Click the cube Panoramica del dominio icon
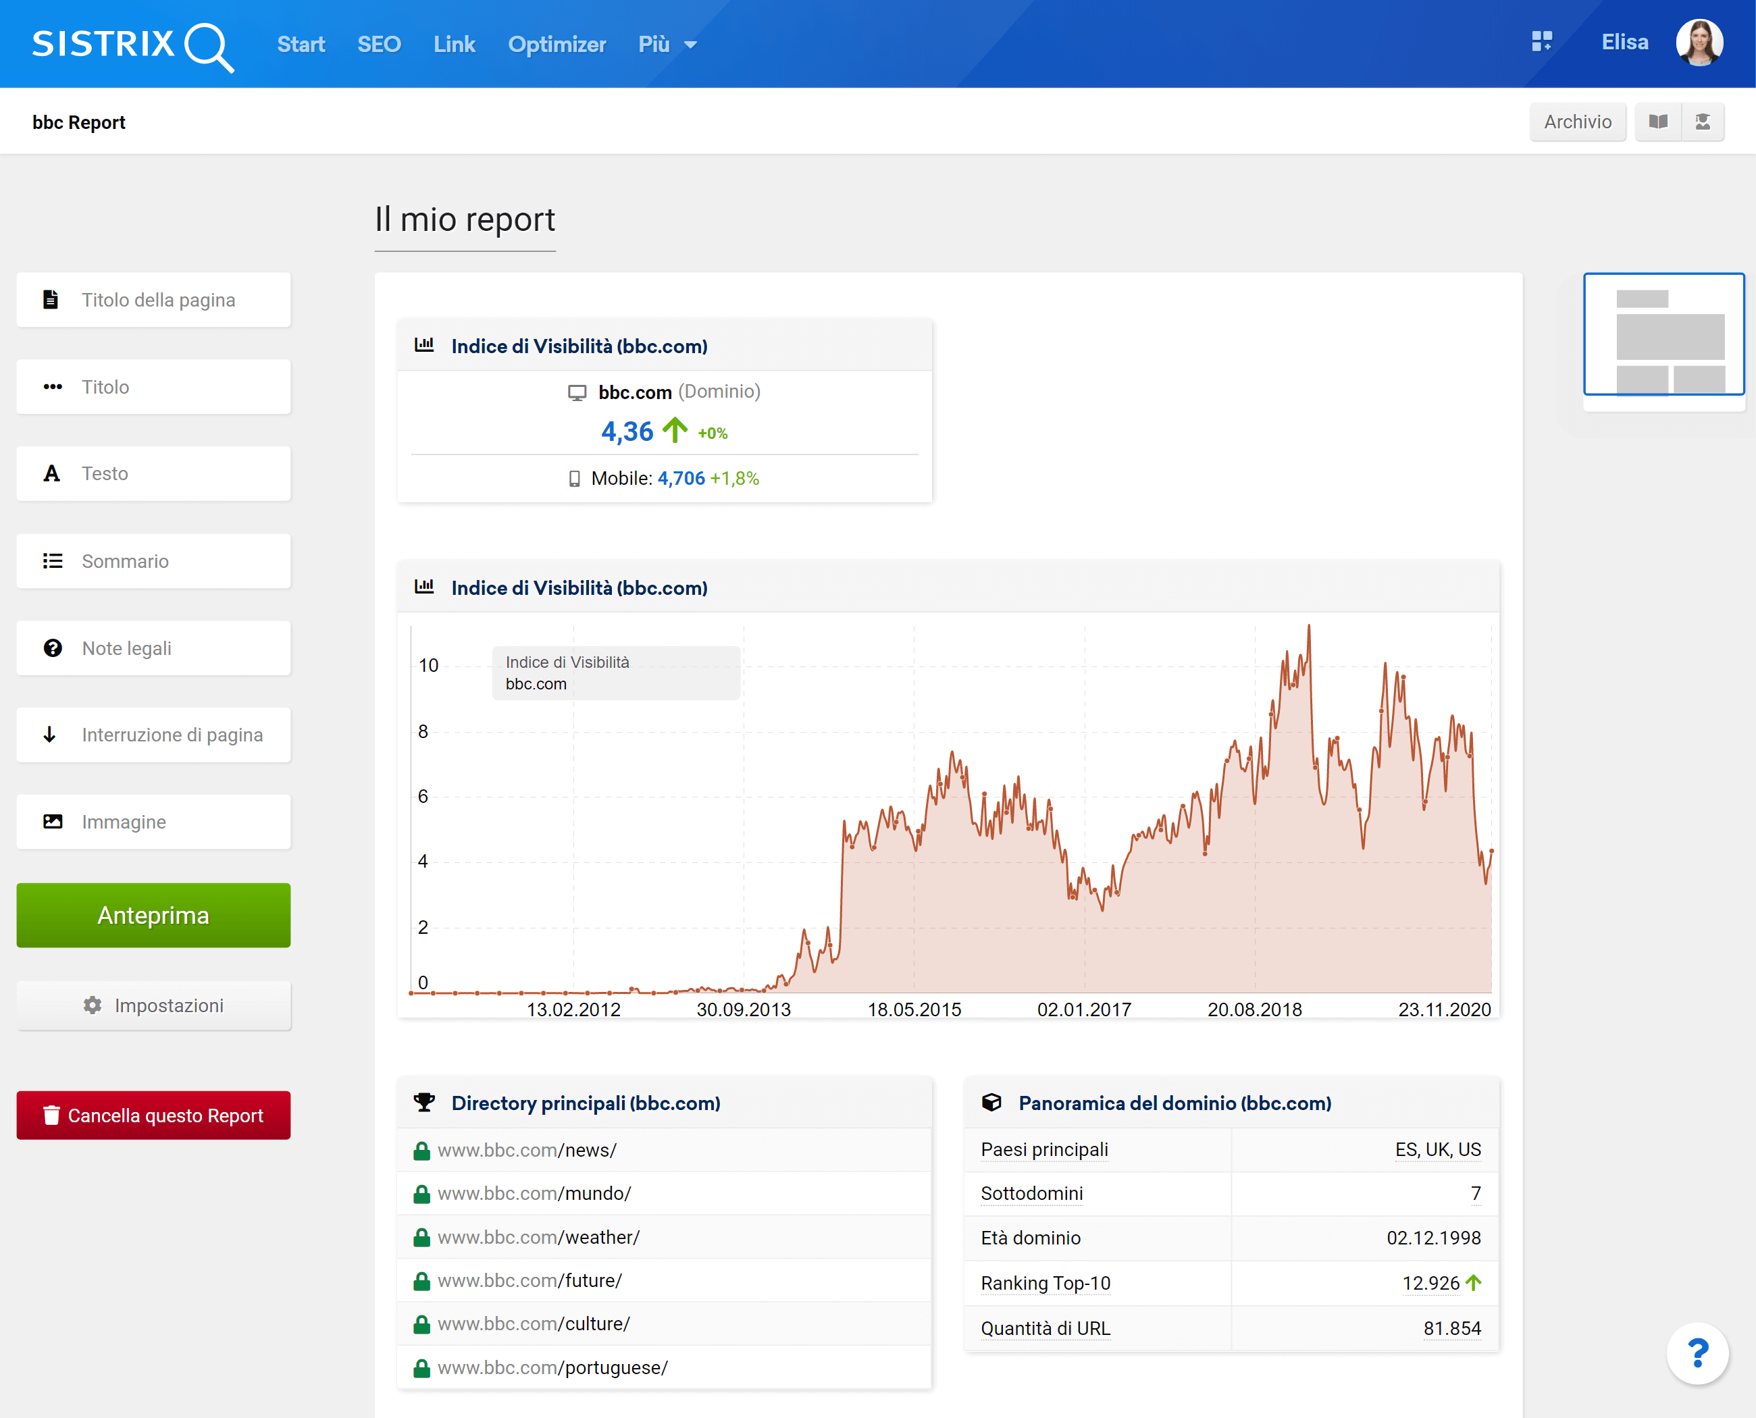The height and width of the screenshot is (1418, 1756). 991,1103
